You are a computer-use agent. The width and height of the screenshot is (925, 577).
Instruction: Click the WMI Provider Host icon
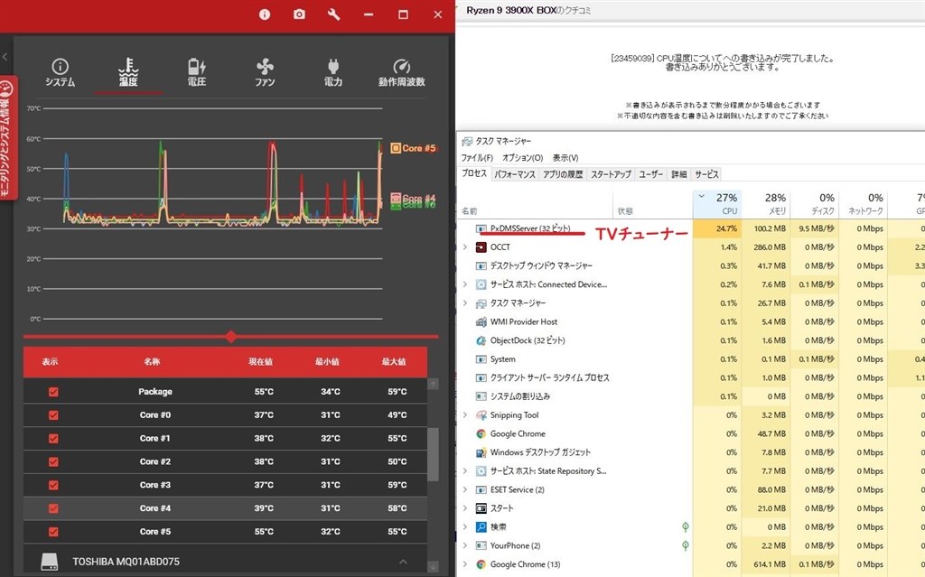tap(481, 322)
